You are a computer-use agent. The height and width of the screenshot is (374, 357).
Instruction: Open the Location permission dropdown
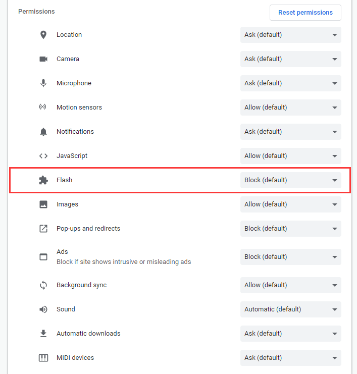291,35
